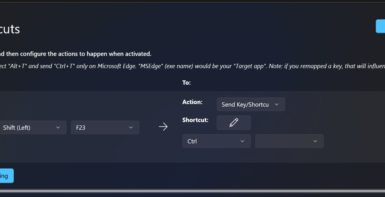Screen dimensions: 385x197
Task: Click the chevron on the empty key dropdown
Action: (315, 141)
